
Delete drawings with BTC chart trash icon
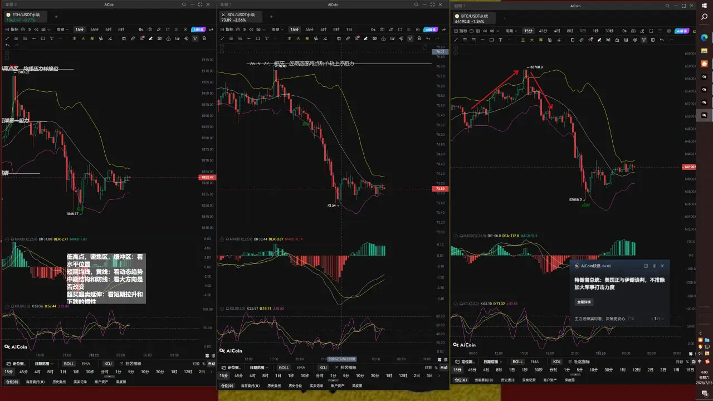pyautogui.click(x=653, y=40)
